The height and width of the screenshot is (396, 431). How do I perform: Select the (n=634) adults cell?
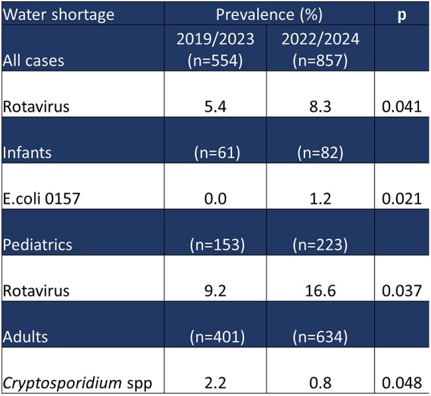tap(320, 324)
